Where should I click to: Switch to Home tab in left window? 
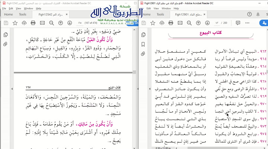coord(8,14)
